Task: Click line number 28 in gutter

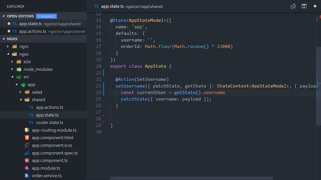Action: click(x=98, y=118)
